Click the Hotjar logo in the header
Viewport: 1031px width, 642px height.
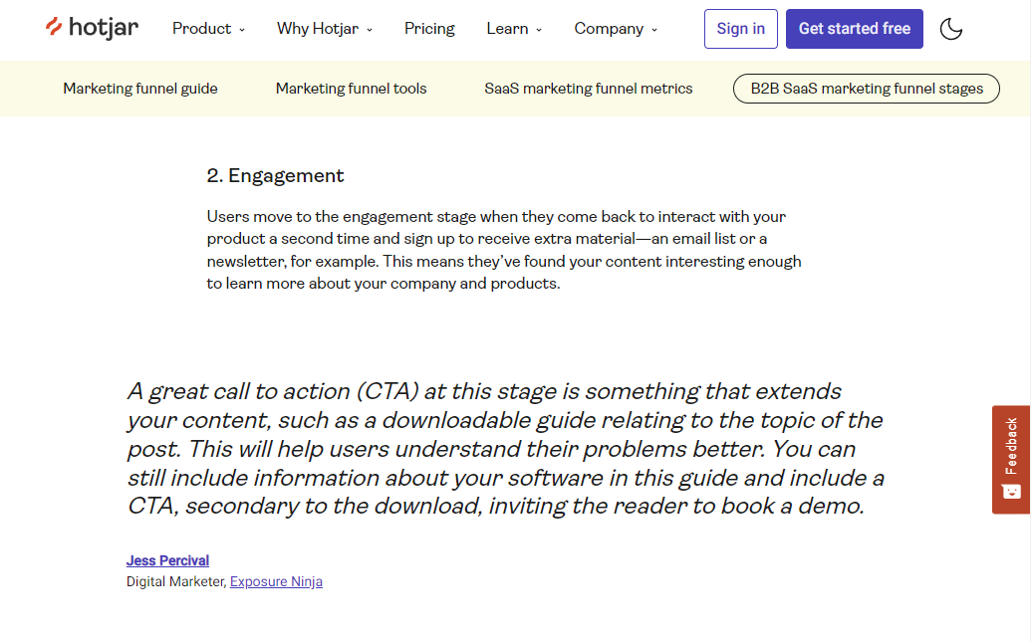click(x=92, y=28)
